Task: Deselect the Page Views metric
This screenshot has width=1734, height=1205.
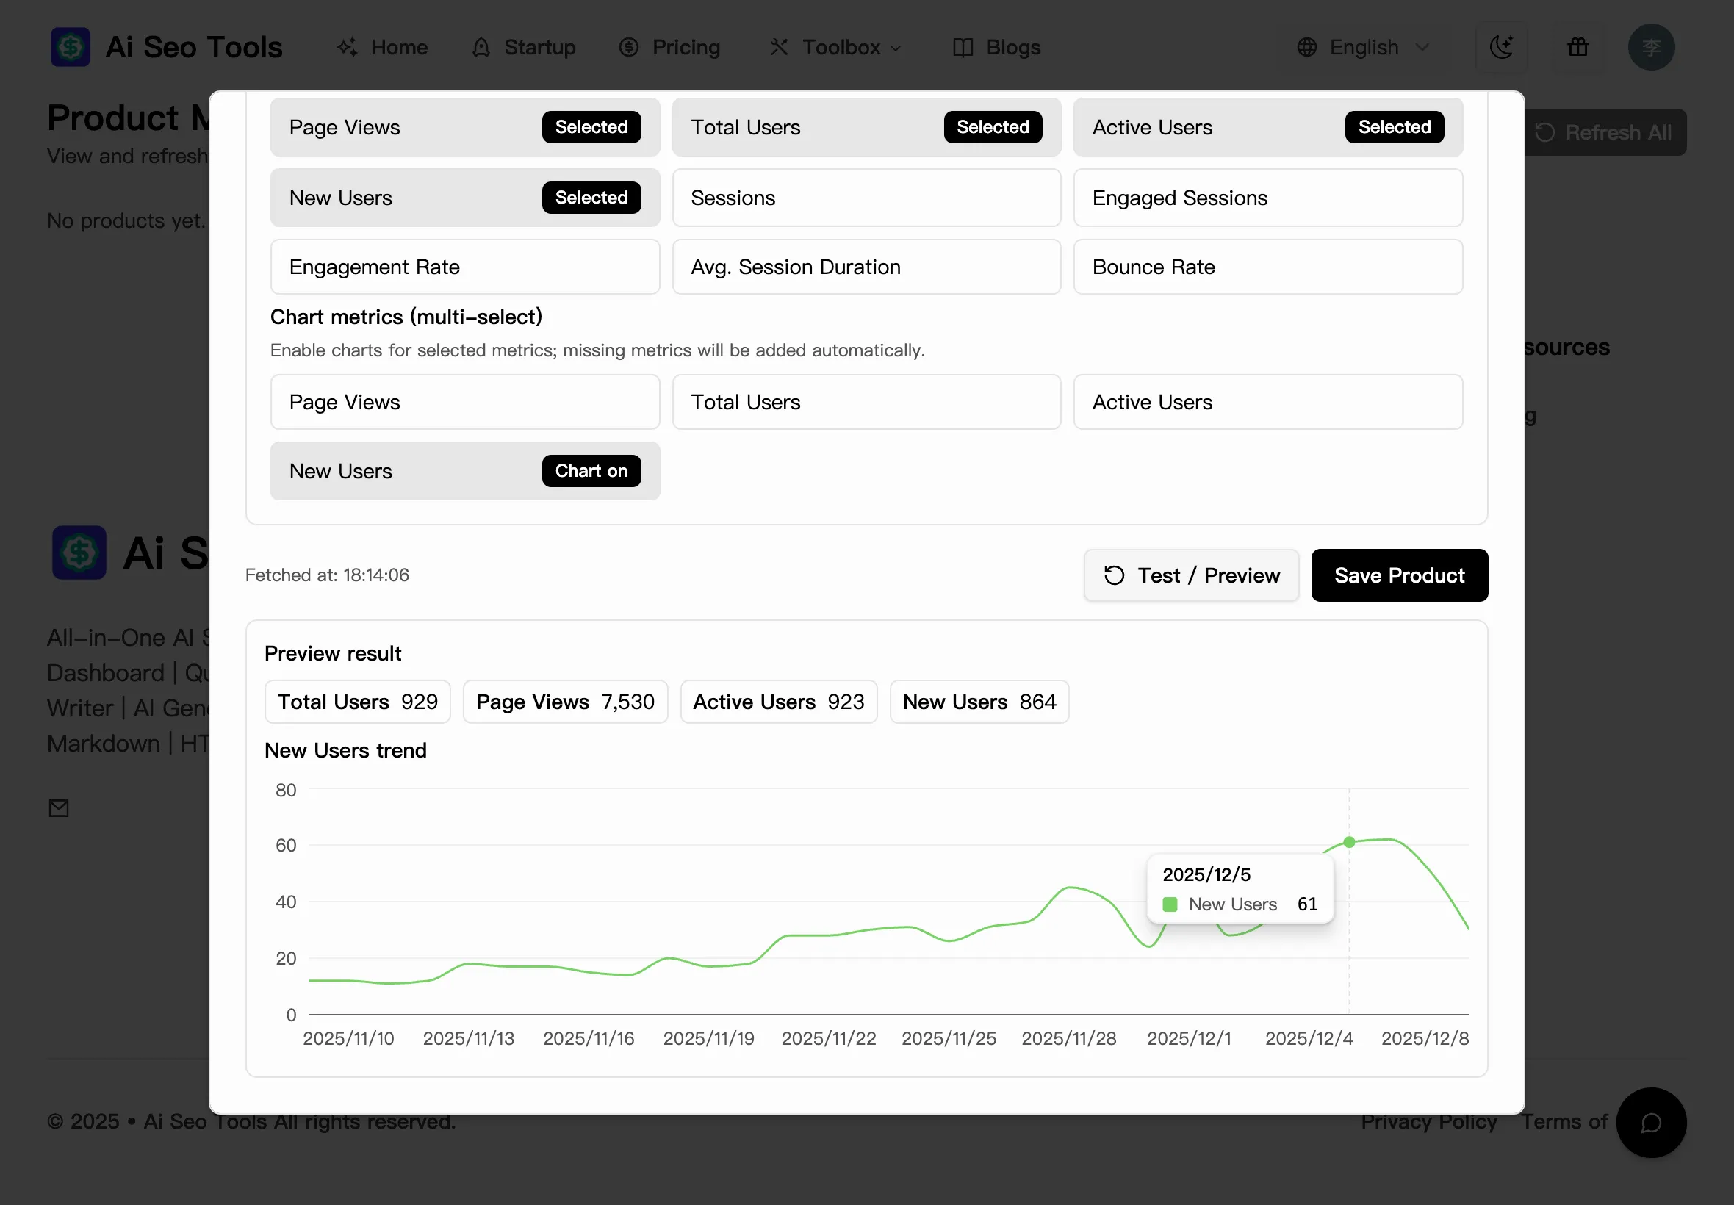Action: pyautogui.click(x=464, y=127)
